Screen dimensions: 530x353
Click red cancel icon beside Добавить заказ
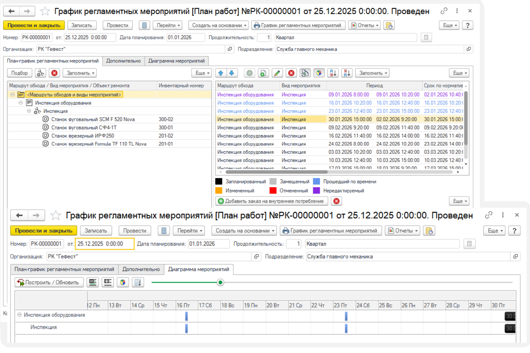(x=336, y=201)
